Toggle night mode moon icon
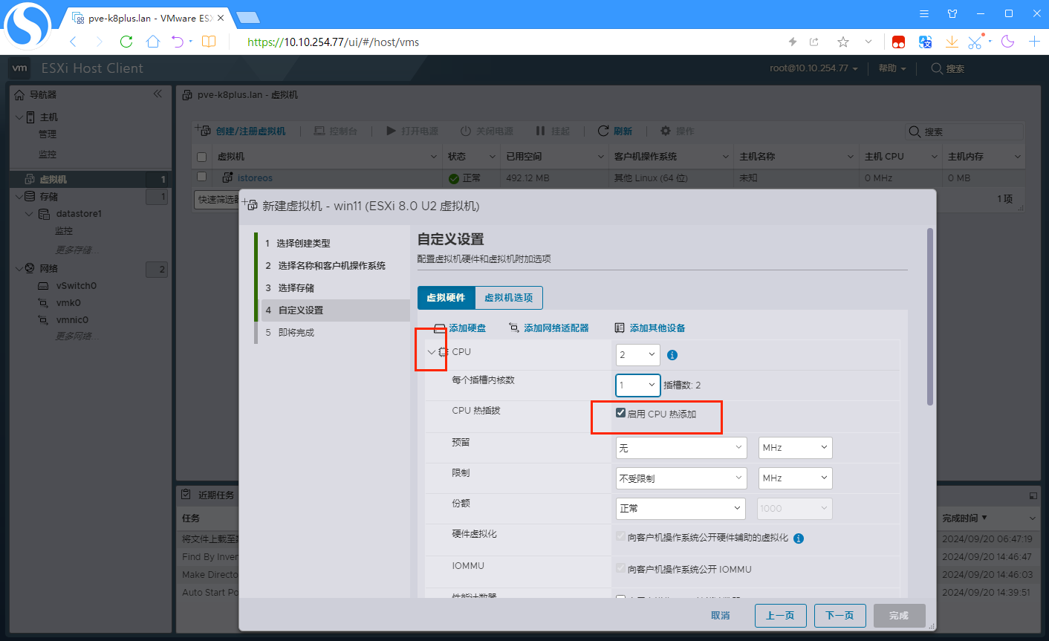Screen dimensions: 1049x641 tap(1007, 42)
